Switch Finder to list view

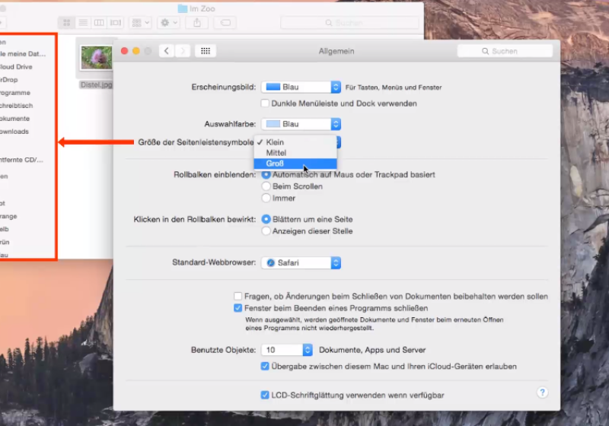point(83,23)
